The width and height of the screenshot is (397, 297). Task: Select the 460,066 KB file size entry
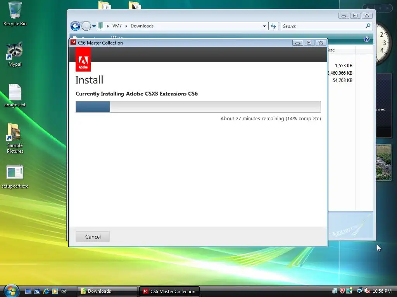click(340, 73)
